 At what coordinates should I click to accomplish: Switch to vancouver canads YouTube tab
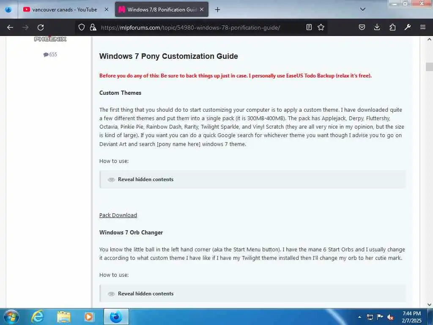(66, 9)
